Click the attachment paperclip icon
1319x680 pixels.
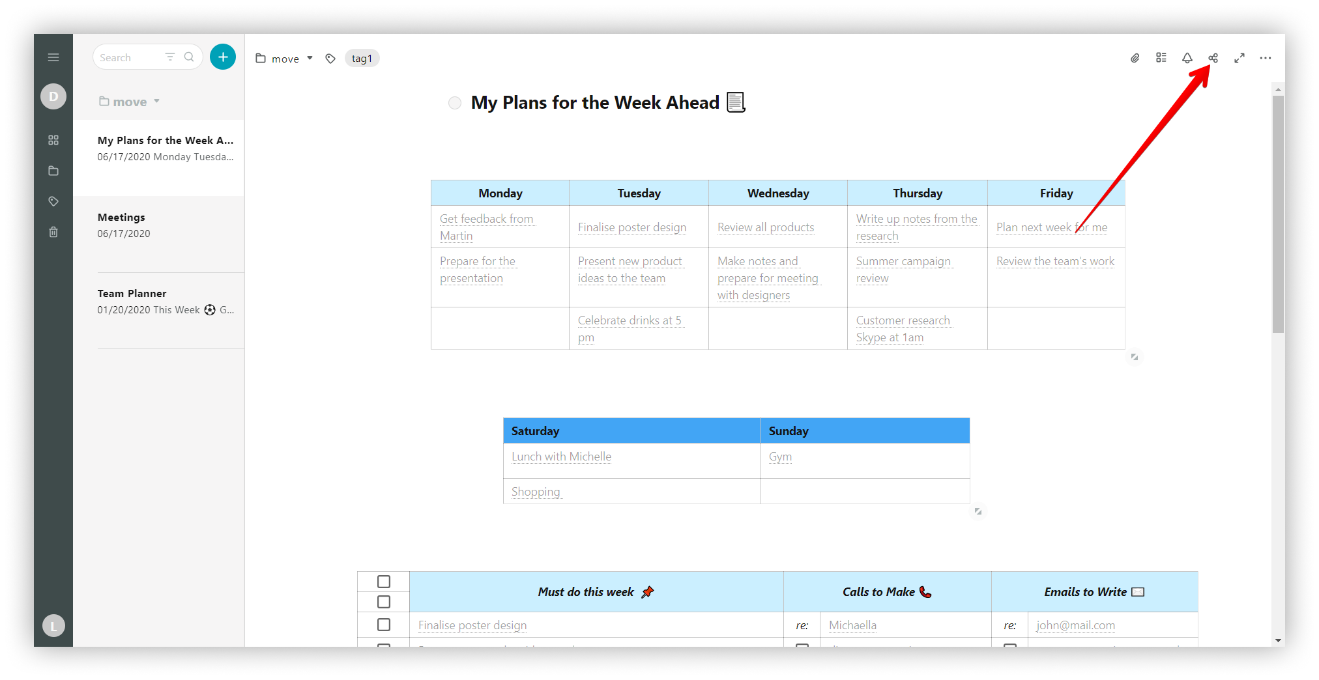tap(1135, 58)
